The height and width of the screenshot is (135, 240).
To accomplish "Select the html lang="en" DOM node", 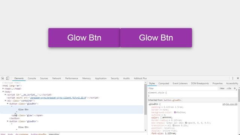I will [x=12, y=86].
